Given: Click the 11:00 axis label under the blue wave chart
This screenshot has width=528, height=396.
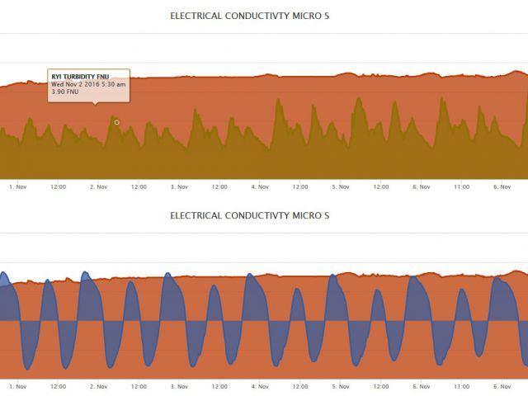Looking at the screenshot, I should (462, 386).
